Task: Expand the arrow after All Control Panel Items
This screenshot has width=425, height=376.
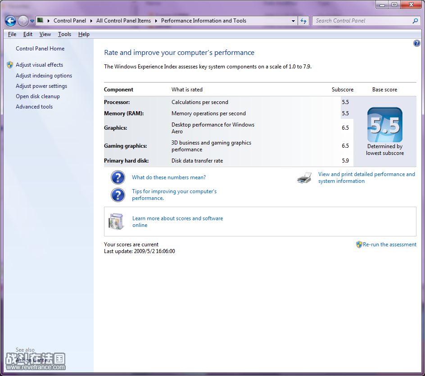Action: pos(156,21)
